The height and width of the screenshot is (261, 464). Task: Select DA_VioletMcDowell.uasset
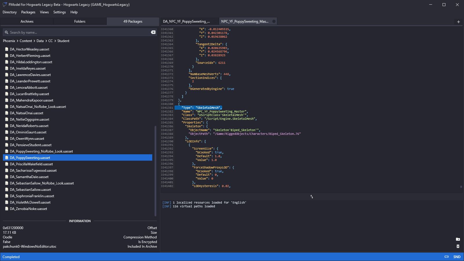(77, 202)
